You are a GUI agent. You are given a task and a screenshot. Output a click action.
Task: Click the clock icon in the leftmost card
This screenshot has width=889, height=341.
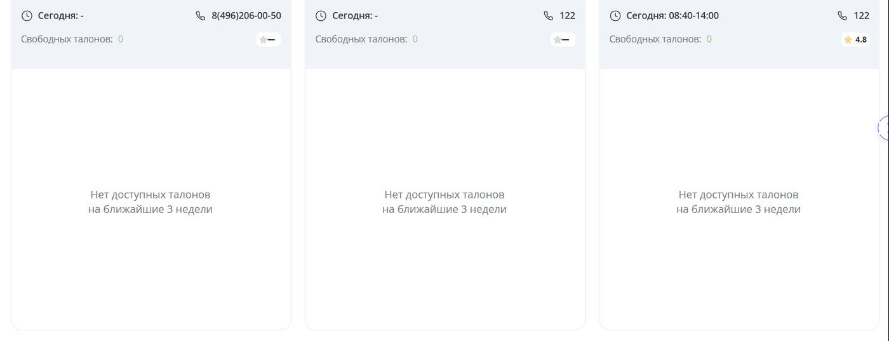click(x=27, y=16)
